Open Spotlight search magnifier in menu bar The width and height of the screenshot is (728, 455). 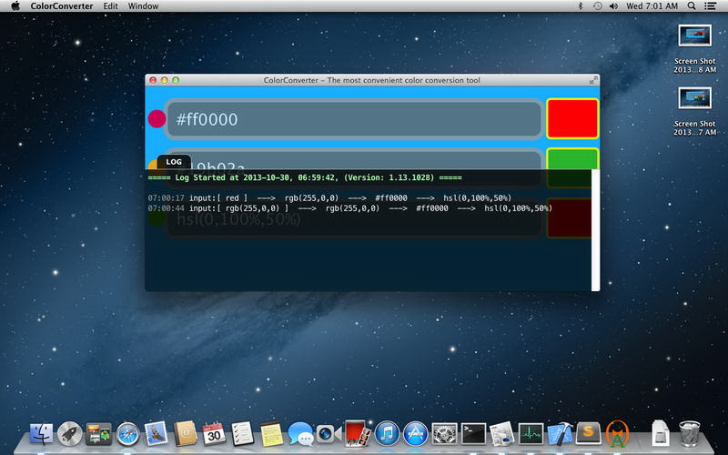(692, 6)
